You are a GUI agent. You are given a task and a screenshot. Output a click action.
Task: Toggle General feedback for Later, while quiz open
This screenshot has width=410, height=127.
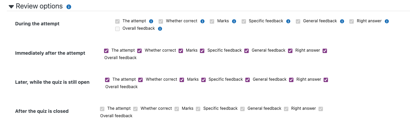pos(247,80)
